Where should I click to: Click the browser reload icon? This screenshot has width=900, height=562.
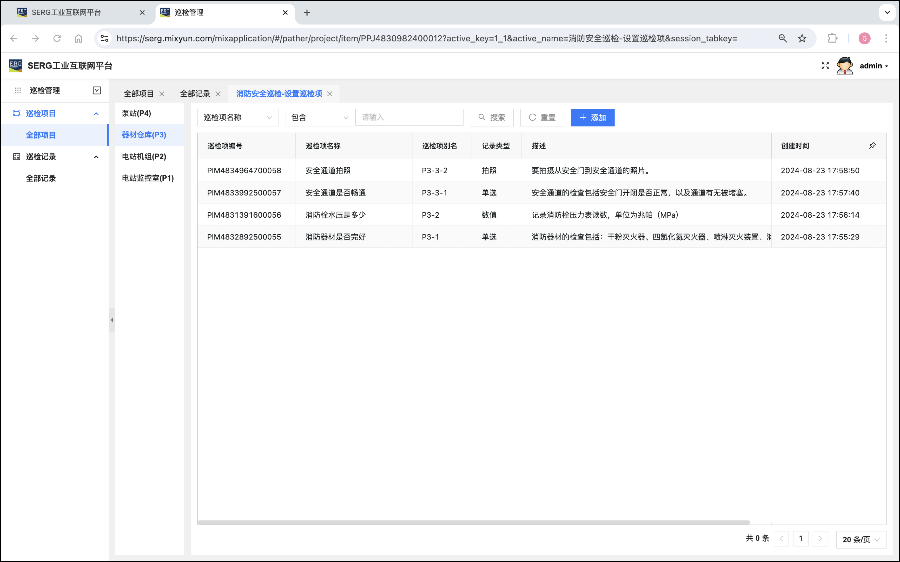(x=57, y=38)
